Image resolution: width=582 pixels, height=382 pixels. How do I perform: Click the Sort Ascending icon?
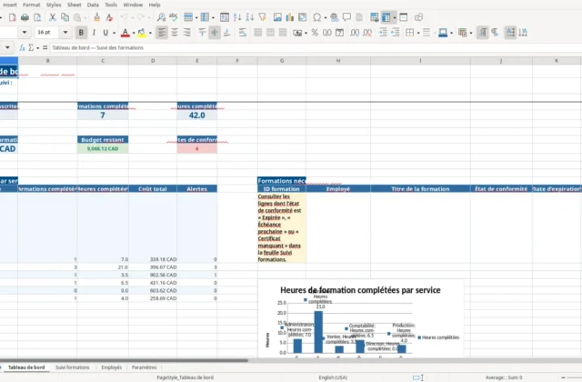coord(237,17)
